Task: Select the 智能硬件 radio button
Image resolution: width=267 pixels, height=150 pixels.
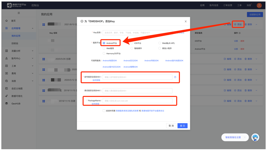Action: pos(132,48)
